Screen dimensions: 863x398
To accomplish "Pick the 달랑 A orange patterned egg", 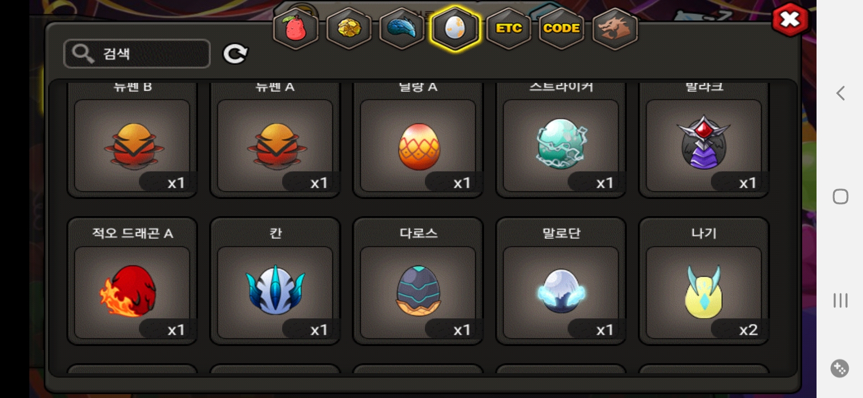I will tap(418, 140).
